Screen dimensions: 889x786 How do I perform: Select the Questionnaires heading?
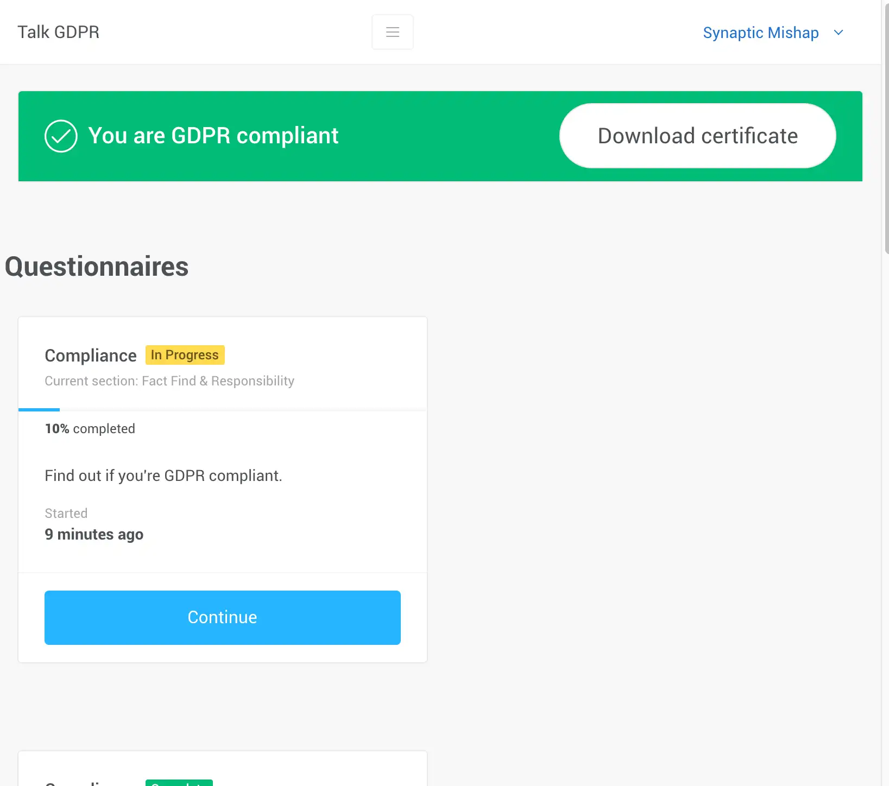[x=97, y=267]
